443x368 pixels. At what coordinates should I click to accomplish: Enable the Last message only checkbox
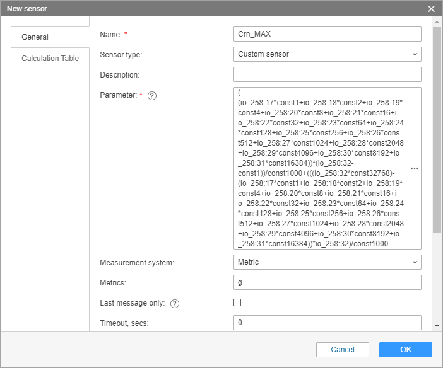(237, 302)
